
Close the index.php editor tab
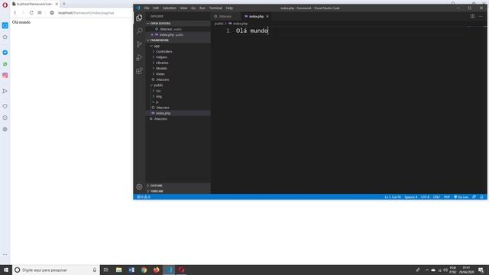(267, 16)
